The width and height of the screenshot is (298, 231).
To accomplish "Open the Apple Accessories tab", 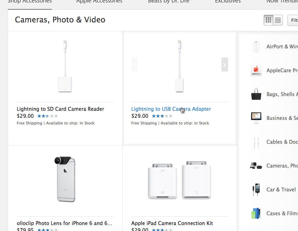I will 99,1.
